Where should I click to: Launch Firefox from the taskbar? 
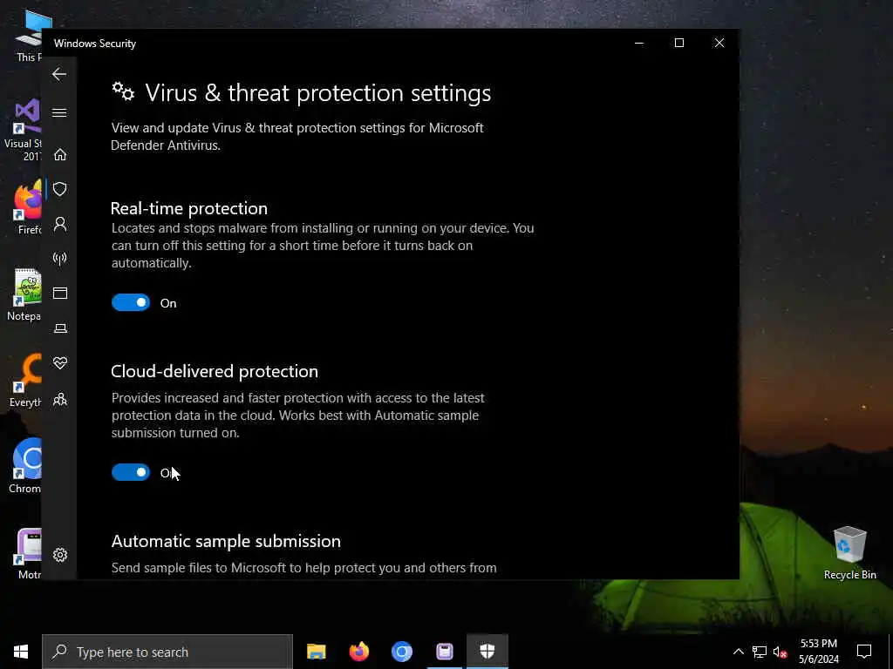358,652
